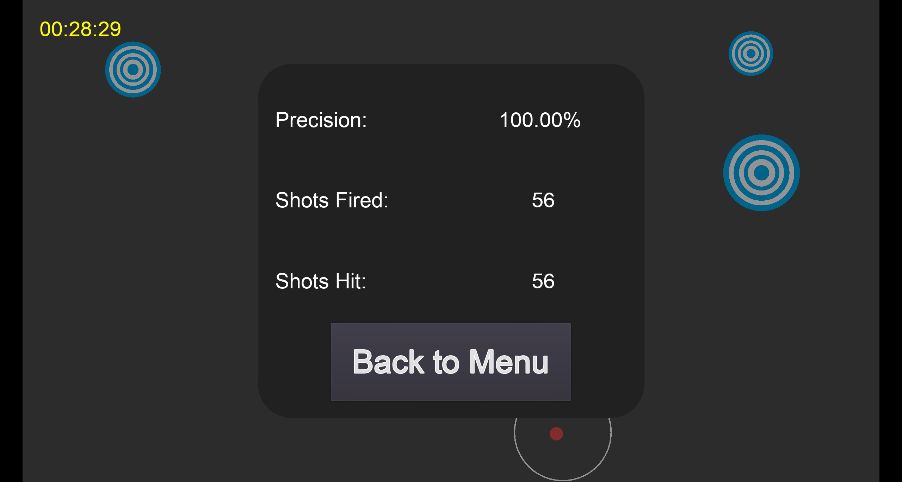Click the yellow 00:28:29 timer
The width and height of the screenshot is (902, 482).
pyautogui.click(x=80, y=29)
